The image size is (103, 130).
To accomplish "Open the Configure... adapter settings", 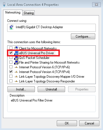I will click(x=83, y=37).
